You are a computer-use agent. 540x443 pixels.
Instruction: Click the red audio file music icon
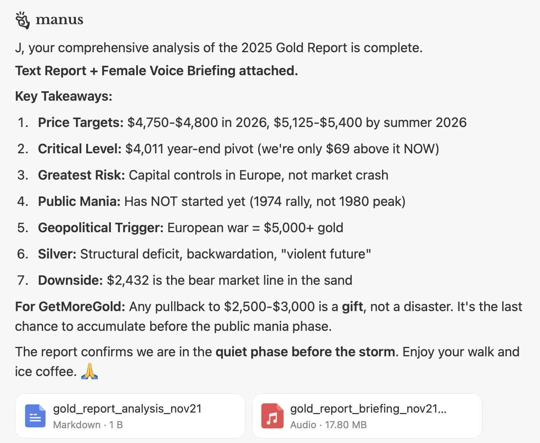(272, 416)
